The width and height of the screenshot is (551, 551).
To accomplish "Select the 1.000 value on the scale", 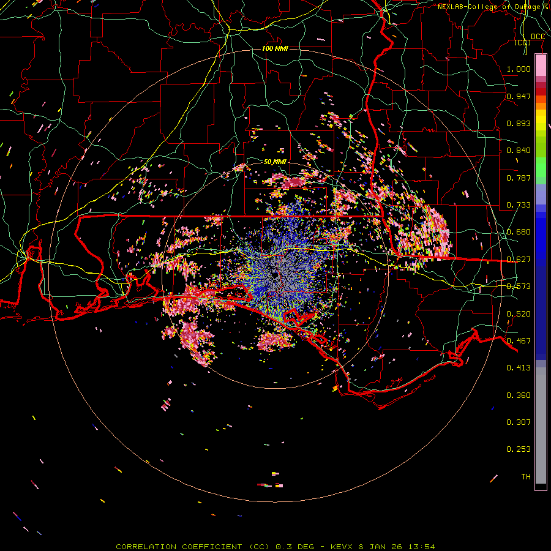I will (x=518, y=69).
